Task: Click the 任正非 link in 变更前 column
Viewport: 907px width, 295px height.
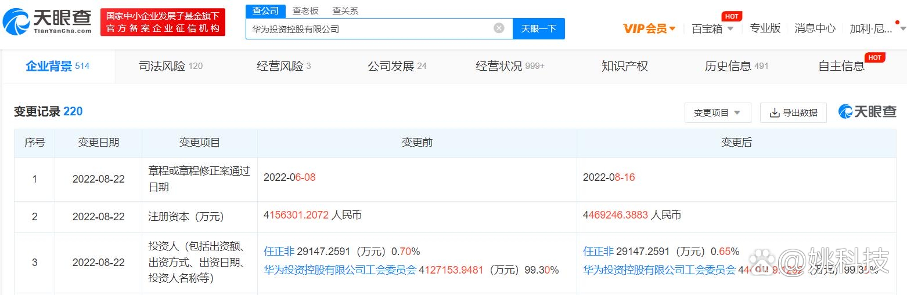Action: click(279, 252)
